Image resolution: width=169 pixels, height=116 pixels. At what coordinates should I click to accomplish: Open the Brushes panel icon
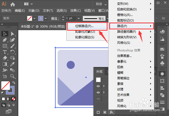162,56
